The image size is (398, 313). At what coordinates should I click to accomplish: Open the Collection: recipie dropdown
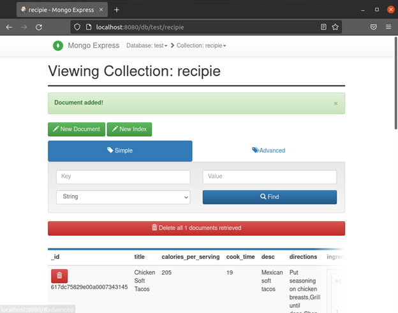click(x=201, y=46)
